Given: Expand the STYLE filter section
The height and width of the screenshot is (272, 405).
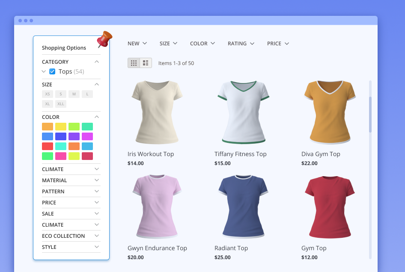Looking at the screenshot, I should pyautogui.click(x=71, y=247).
